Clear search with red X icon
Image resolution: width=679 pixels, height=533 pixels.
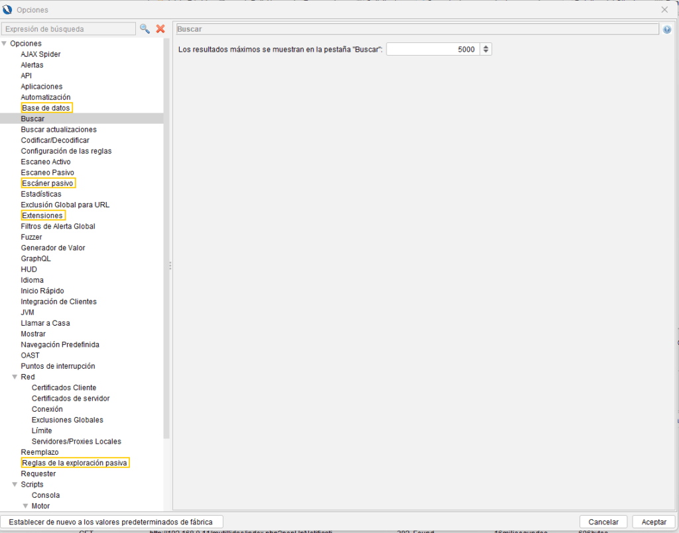[x=160, y=29]
